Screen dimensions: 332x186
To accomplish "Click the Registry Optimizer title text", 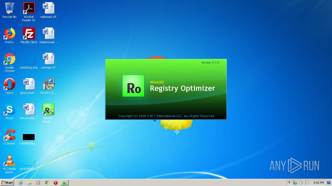I will (183, 88).
